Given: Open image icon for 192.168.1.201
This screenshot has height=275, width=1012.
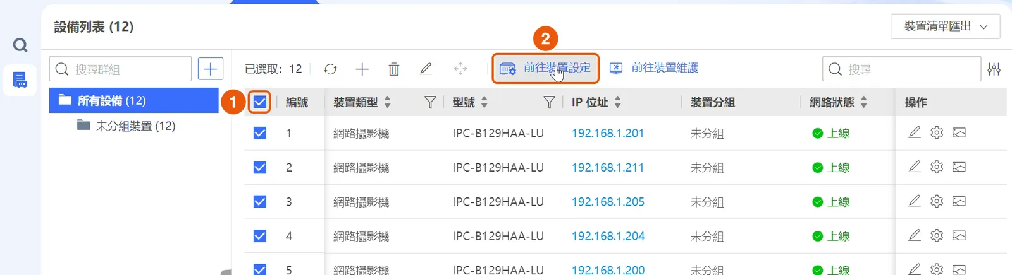Looking at the screenshot, I should click(x=959, y=132).
